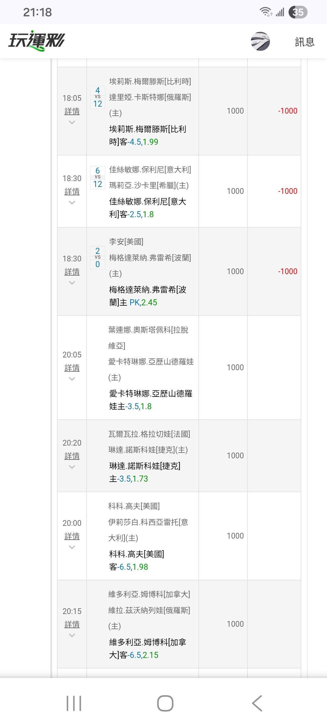Open 詳情 for the 20:15 match

[x=72, y=624]
